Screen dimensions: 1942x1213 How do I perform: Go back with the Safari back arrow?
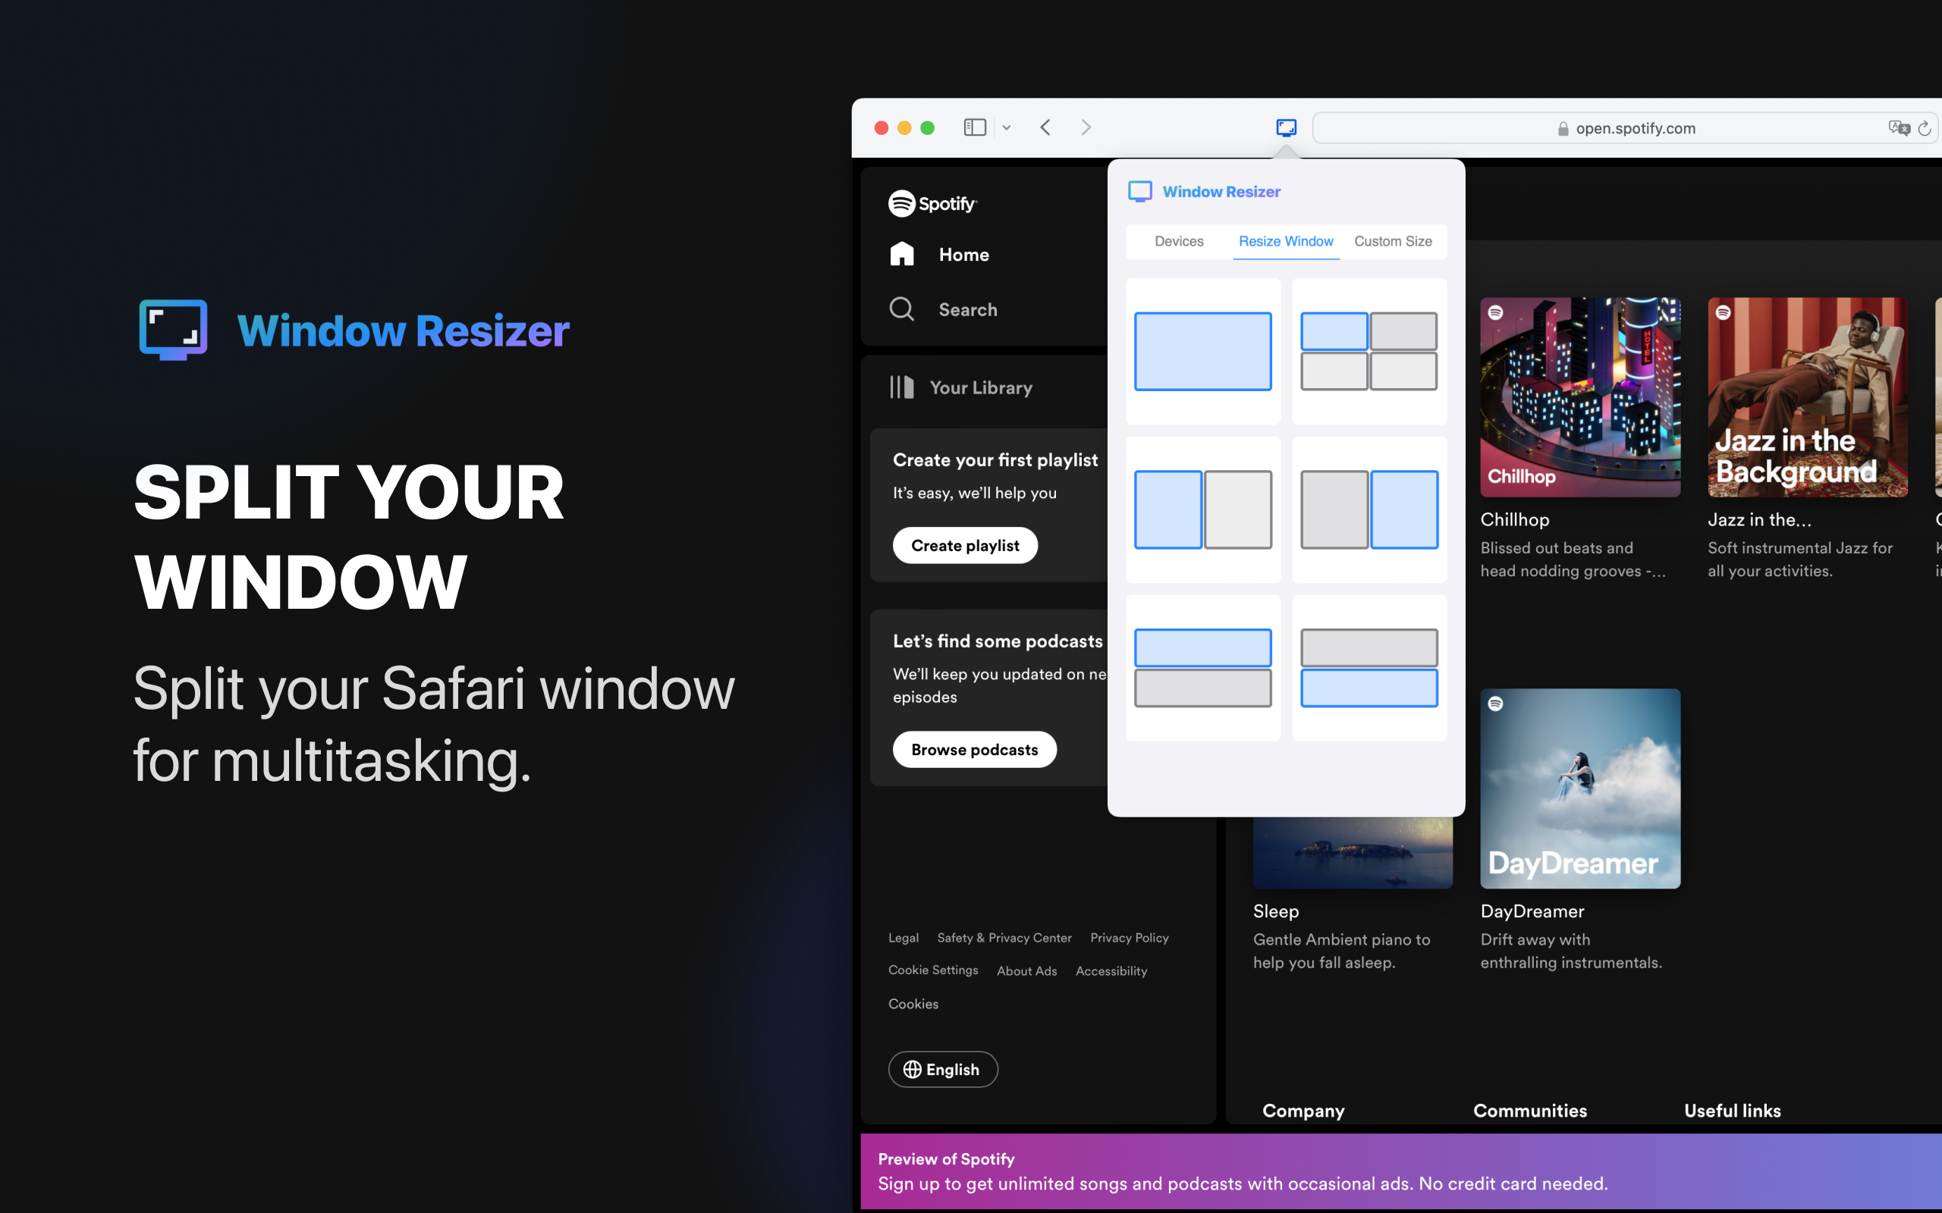pyautogui.click(x=1045, y=127)
